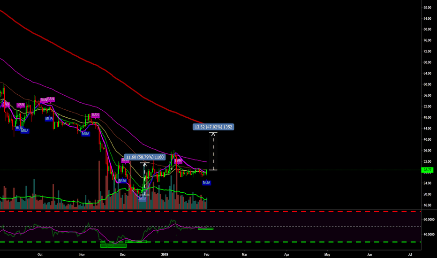Image resolution: width=437 pixels, height=258 pixels.
Task: Click the MUA marker at the December low
Action: click(x=143, y=198)
